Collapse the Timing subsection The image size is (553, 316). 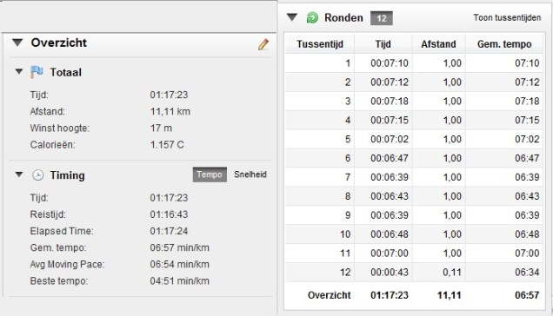[19, 174]
